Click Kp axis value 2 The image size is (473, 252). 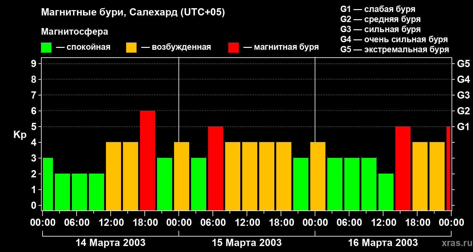(34, 174)
